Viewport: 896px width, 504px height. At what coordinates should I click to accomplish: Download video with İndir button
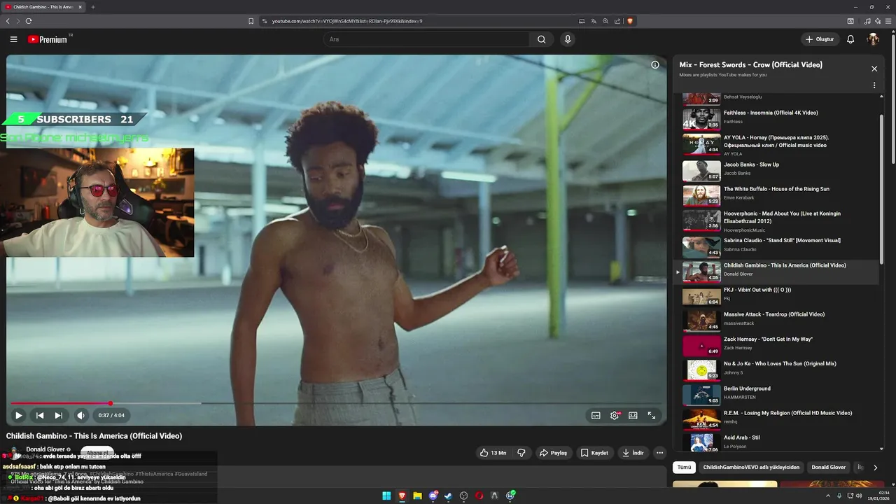coord(633,453)
